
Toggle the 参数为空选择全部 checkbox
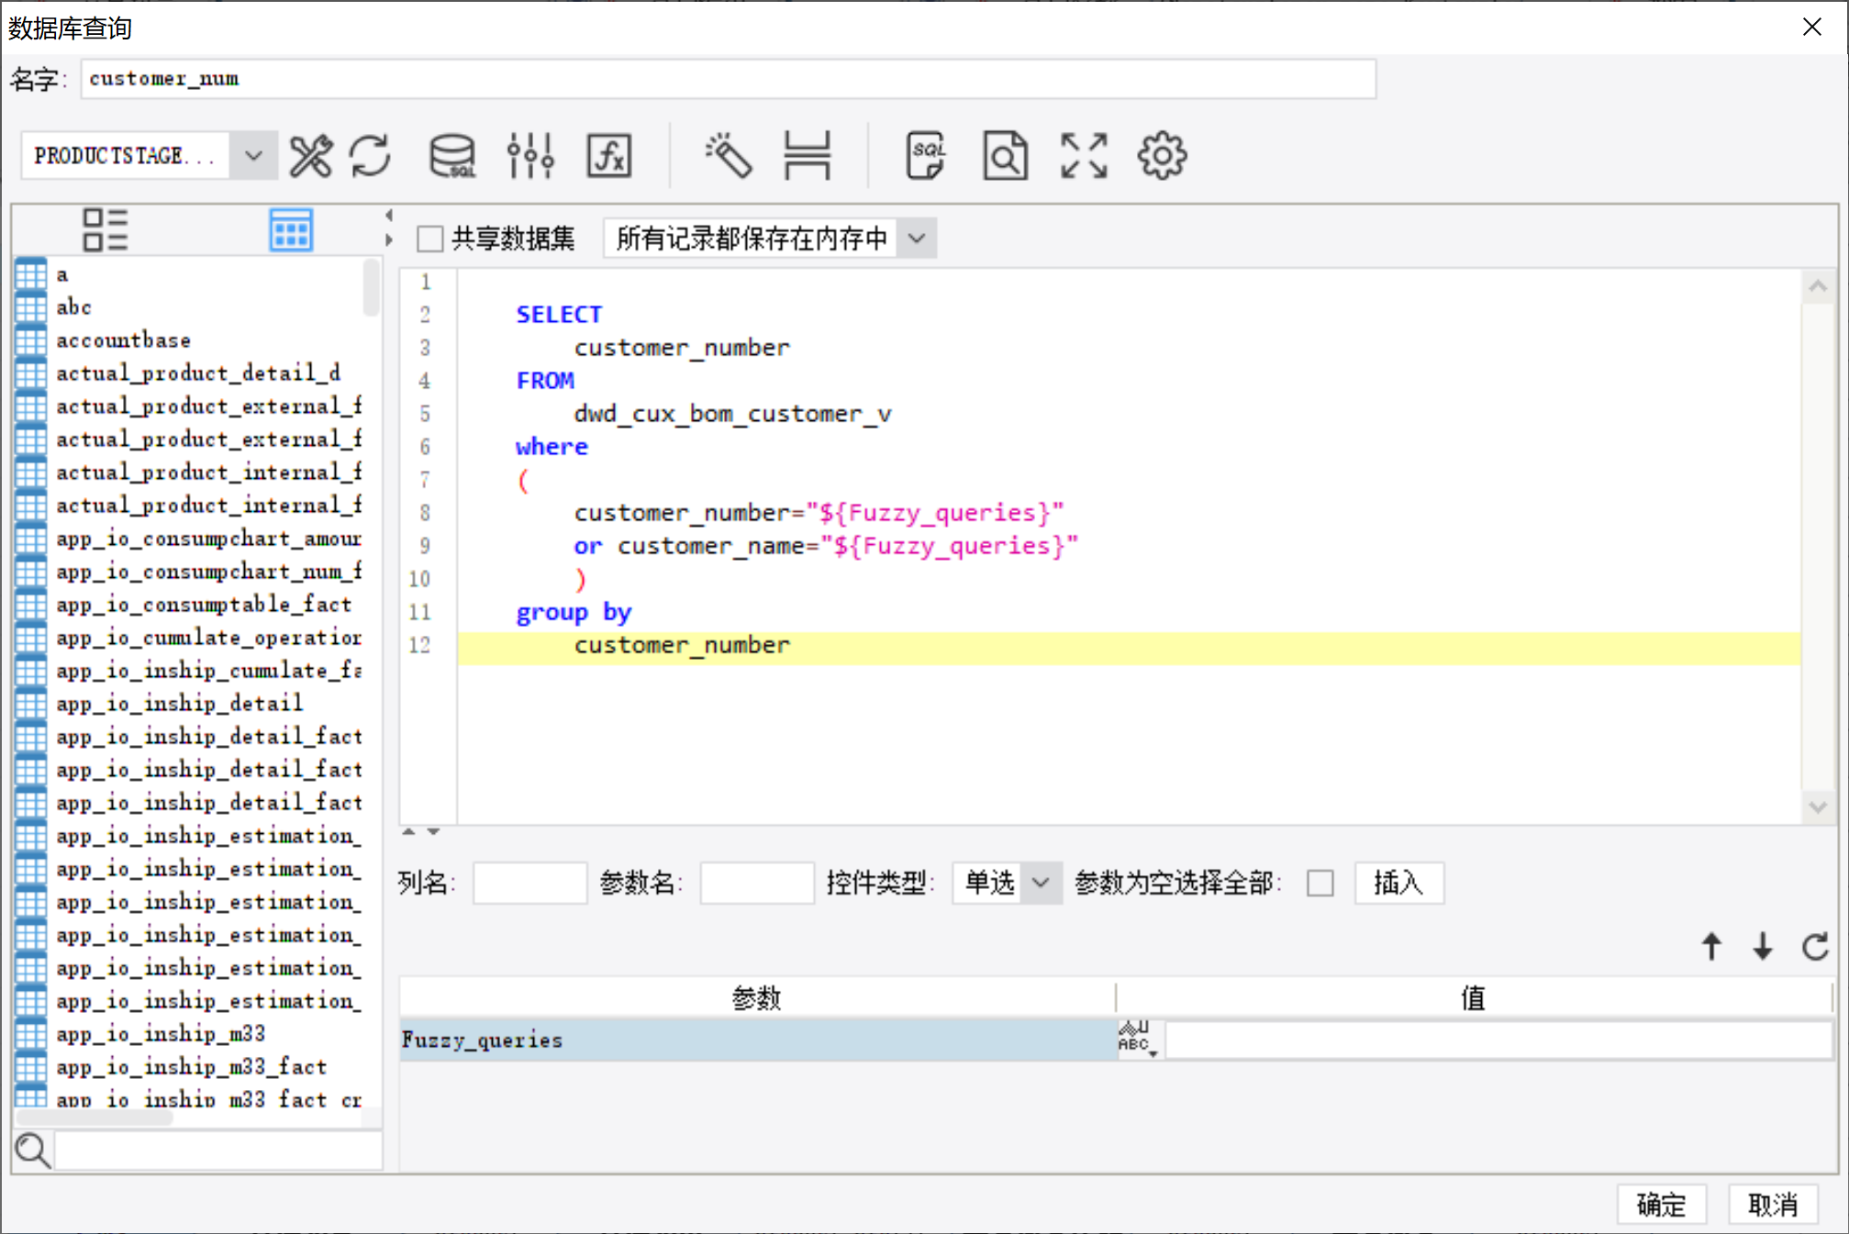[x=1320, y=883]
